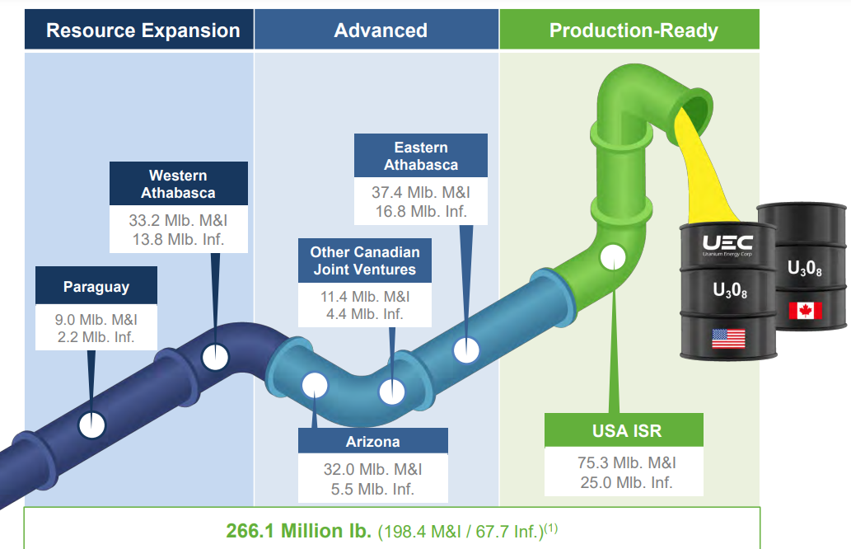The height and width of the screenshot is (549, 851).
Task: Click the 4.4 Mlb. Inf. value
Action: [x=365, y=314]
